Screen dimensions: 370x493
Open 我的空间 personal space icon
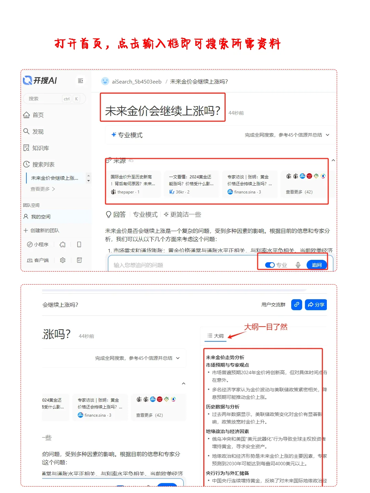coord(25,216)
